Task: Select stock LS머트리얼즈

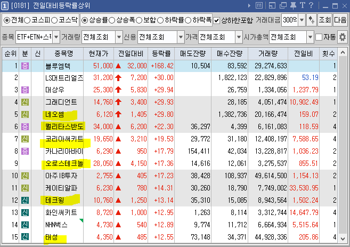Action: tap(64, 78)
